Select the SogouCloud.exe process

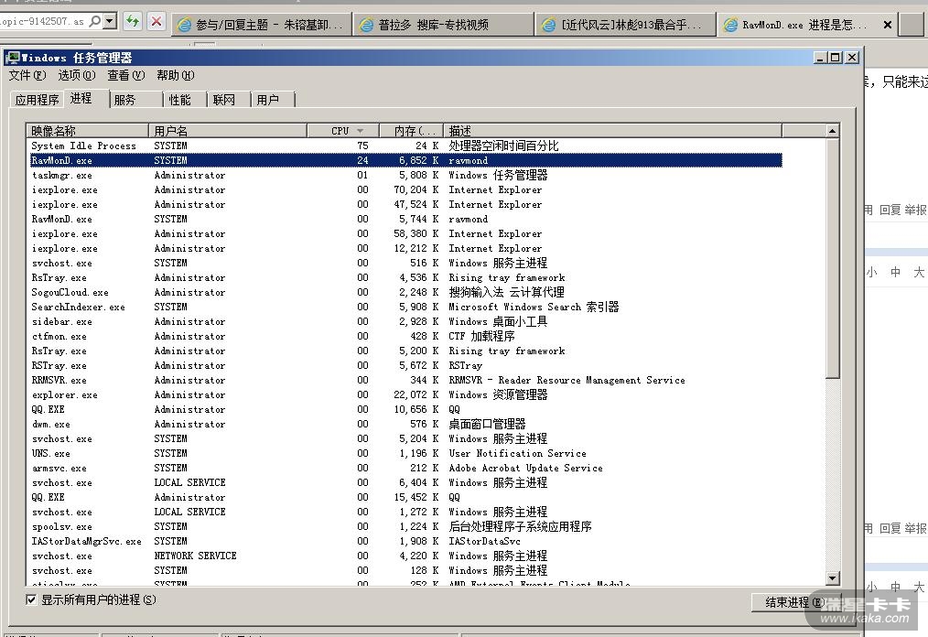tap(406, 293)
